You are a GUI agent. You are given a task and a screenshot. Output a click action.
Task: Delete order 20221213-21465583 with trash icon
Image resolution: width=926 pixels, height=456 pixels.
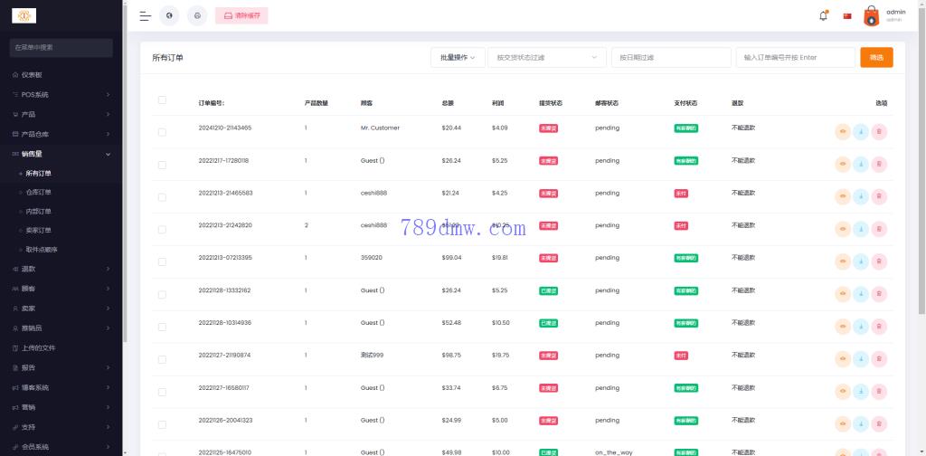[879, 197]
